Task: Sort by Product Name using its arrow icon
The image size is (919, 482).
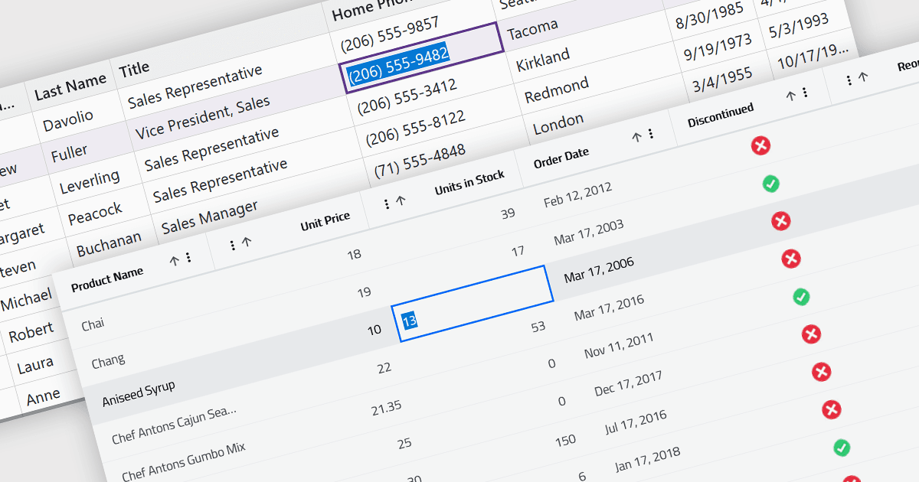Action: pos(174,260)
